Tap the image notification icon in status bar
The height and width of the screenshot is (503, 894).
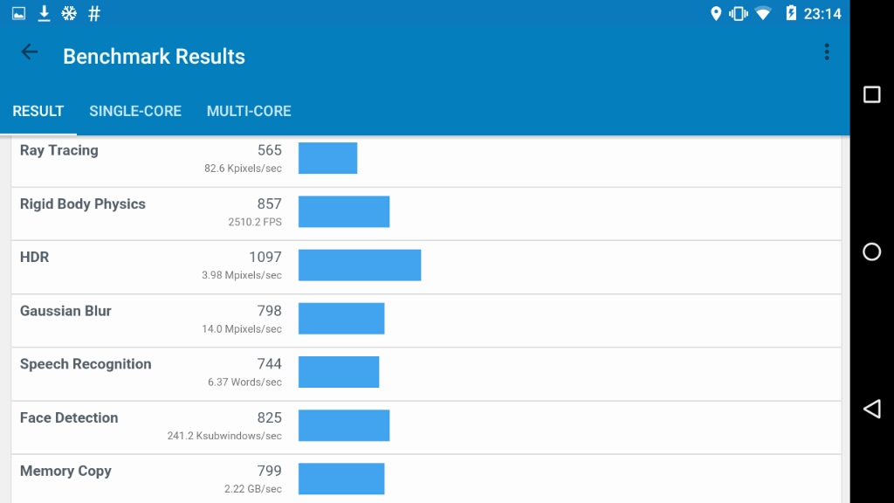point(19,13)
